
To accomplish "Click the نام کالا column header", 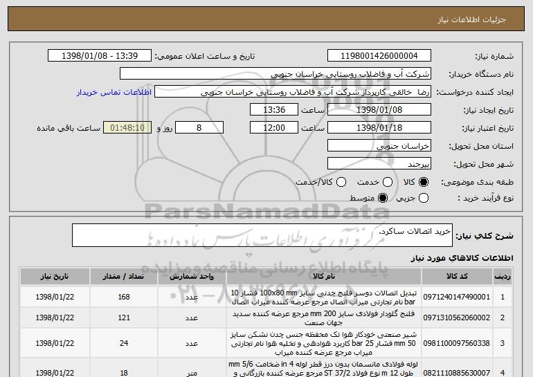I will (x=324, y=277).
